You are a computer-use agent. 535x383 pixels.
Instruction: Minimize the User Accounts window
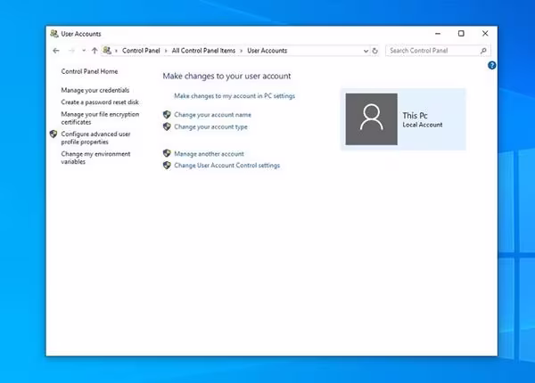point(438,33)
